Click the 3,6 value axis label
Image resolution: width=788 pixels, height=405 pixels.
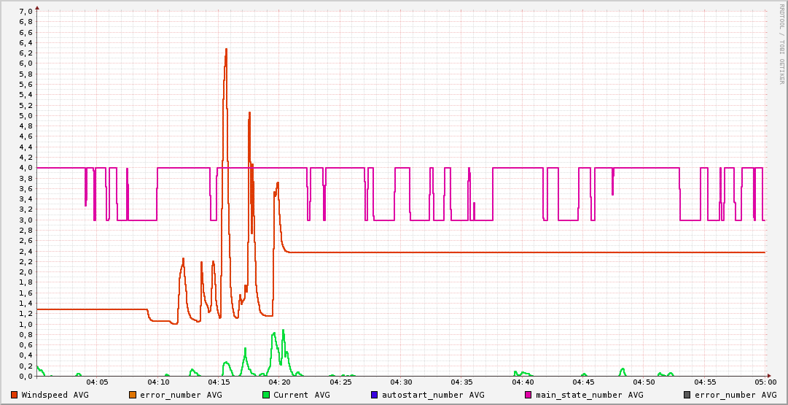coord(26,189)
